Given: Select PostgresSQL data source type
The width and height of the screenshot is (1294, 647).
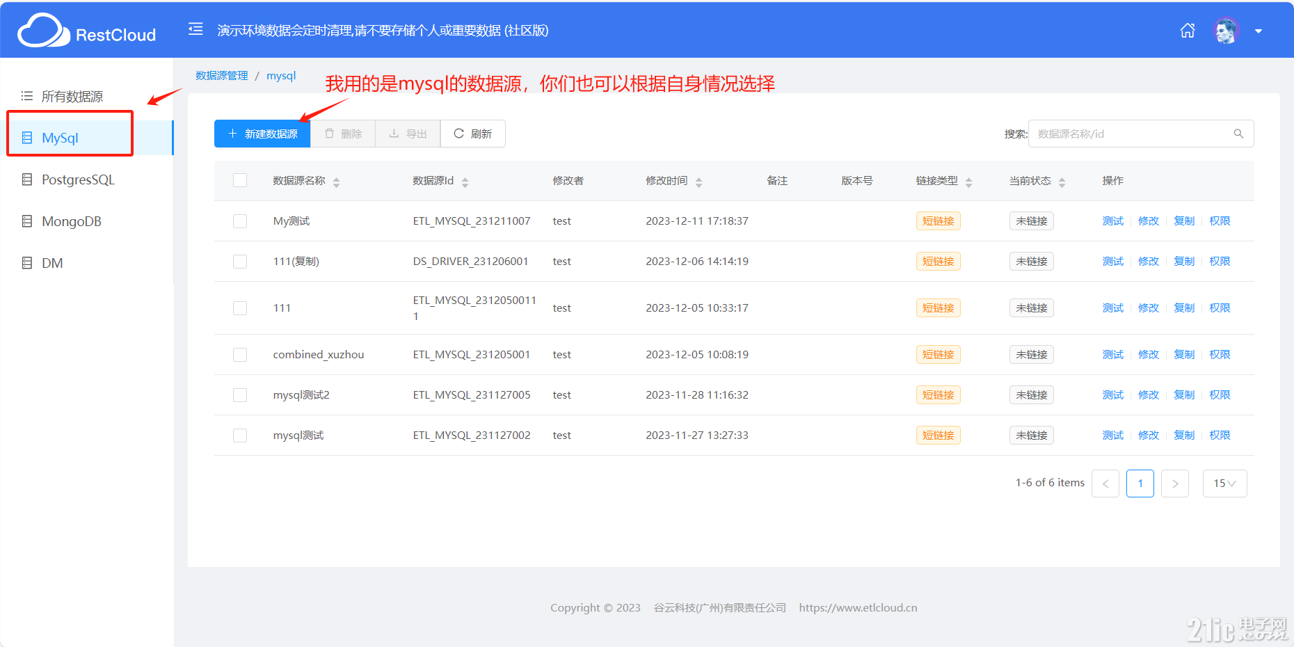Looking at the screenshot, I should point(78,179).
